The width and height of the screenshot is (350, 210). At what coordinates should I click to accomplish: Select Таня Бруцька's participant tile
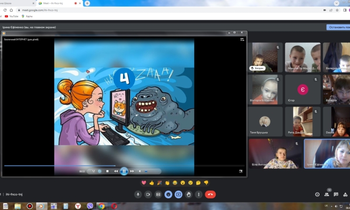point(265,122)
